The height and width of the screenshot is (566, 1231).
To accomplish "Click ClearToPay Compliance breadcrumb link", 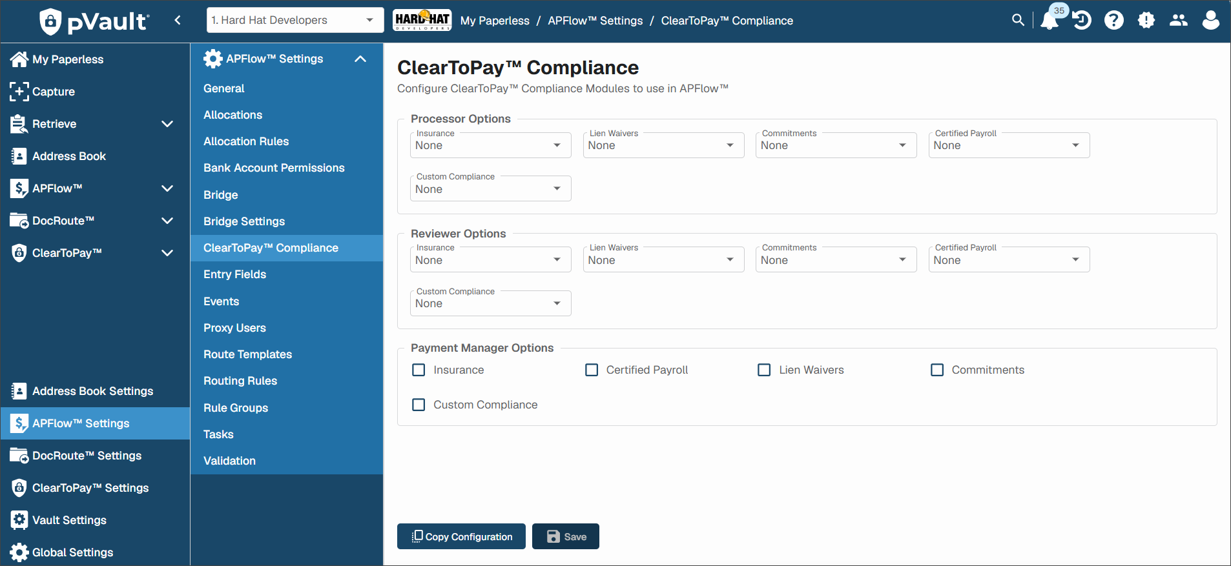I will (727, 21).
